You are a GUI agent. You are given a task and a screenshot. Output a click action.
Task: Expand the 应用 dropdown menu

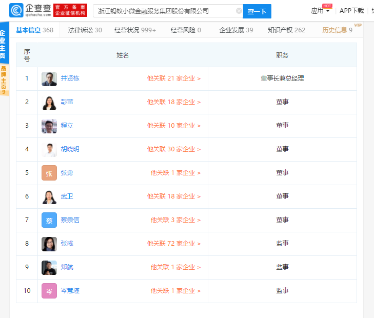320,11
